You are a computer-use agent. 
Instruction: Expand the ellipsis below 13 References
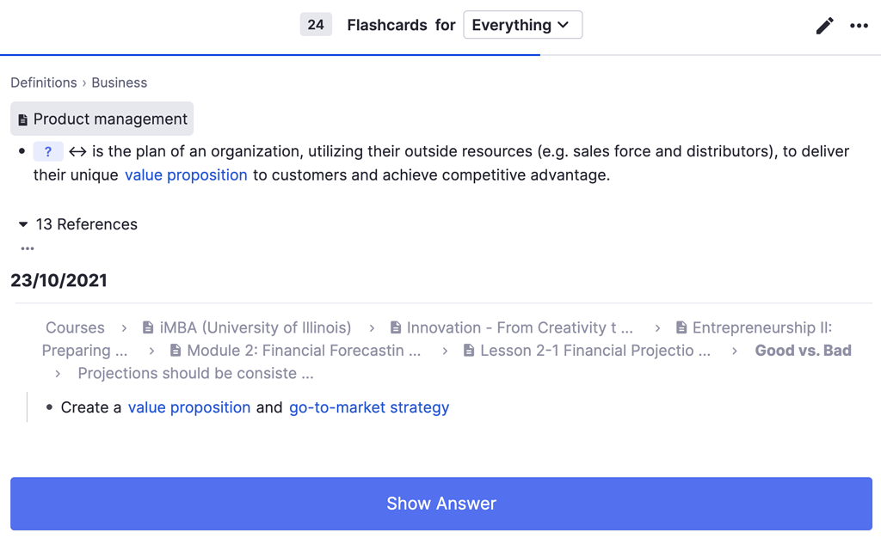coord(27,248)
